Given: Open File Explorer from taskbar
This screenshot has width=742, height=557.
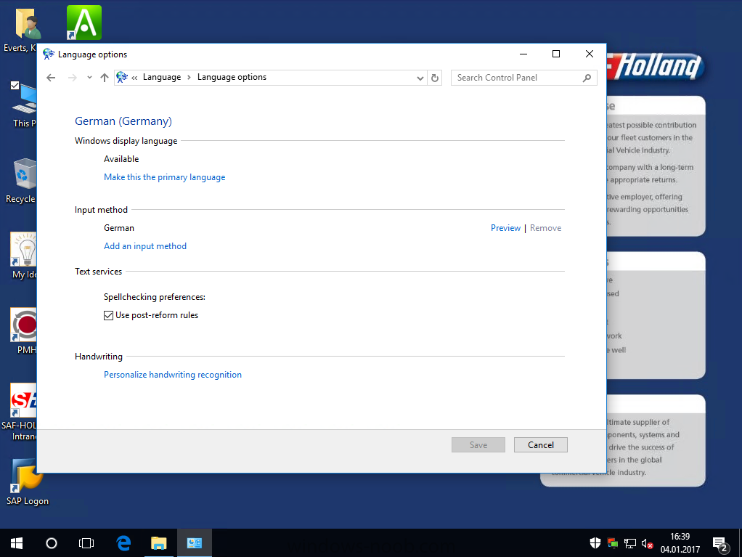Looking at the screenshot, I should tap(159, 543).
